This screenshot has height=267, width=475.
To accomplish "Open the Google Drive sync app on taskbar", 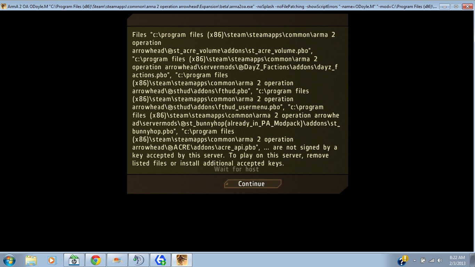I will tap(160, 260).
